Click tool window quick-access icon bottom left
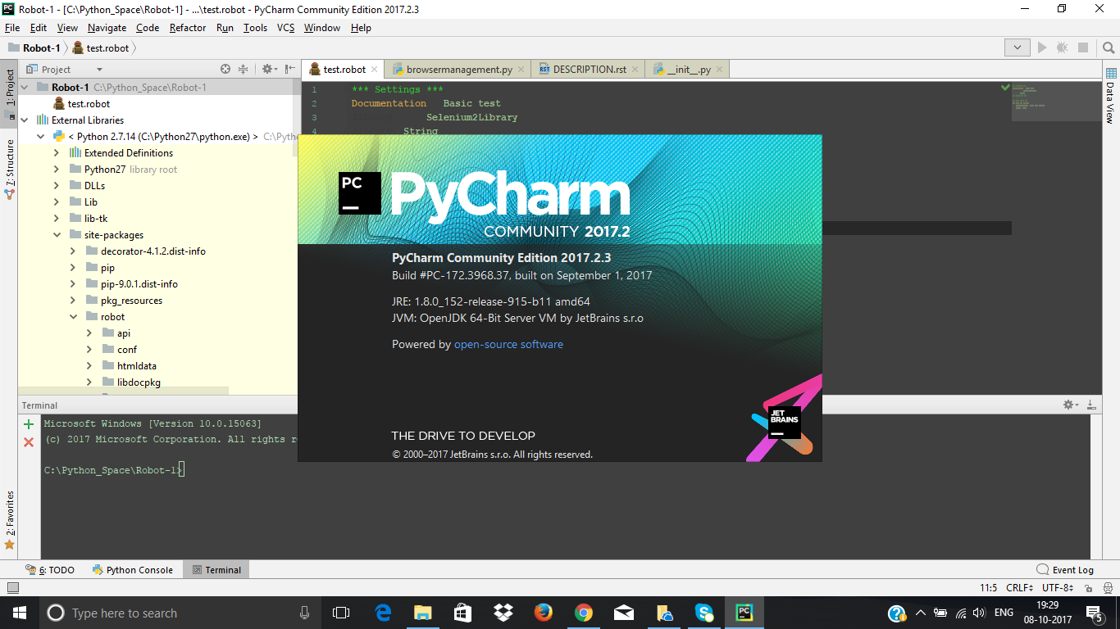Screen dimensions: 1120x629 tap(12, 588)
